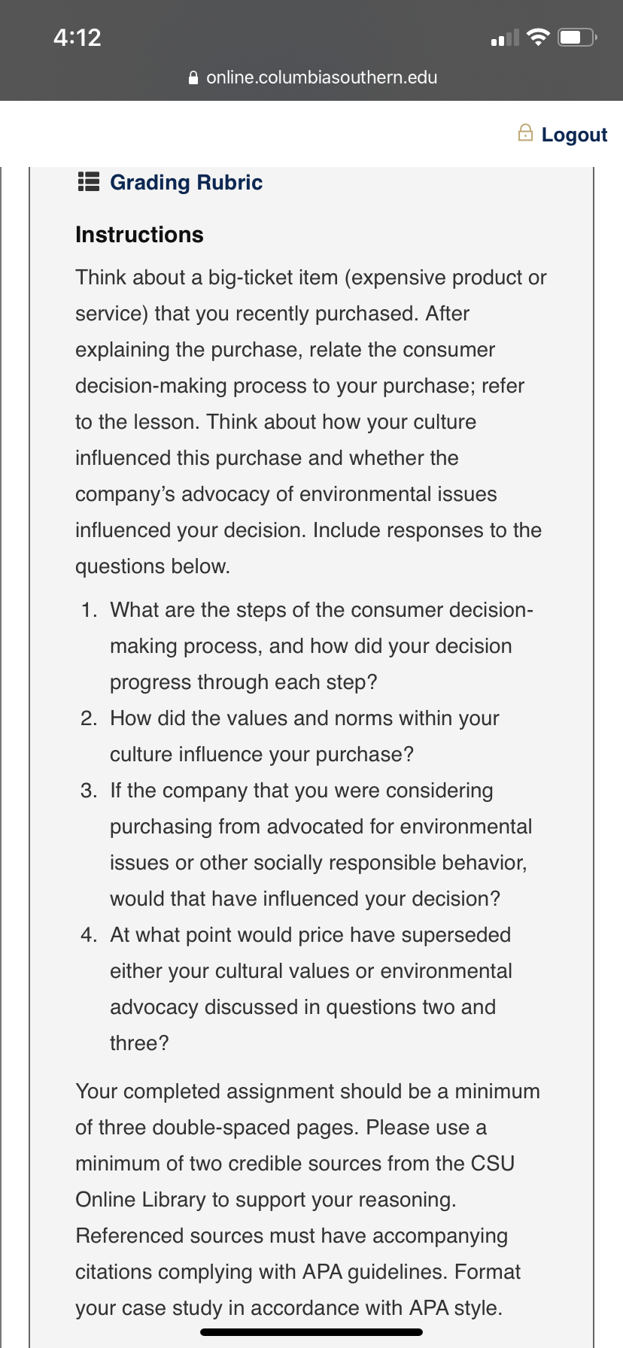The image size is (623, 1348).
Task: Click the Logout link
Action: (x=574, y=134)
